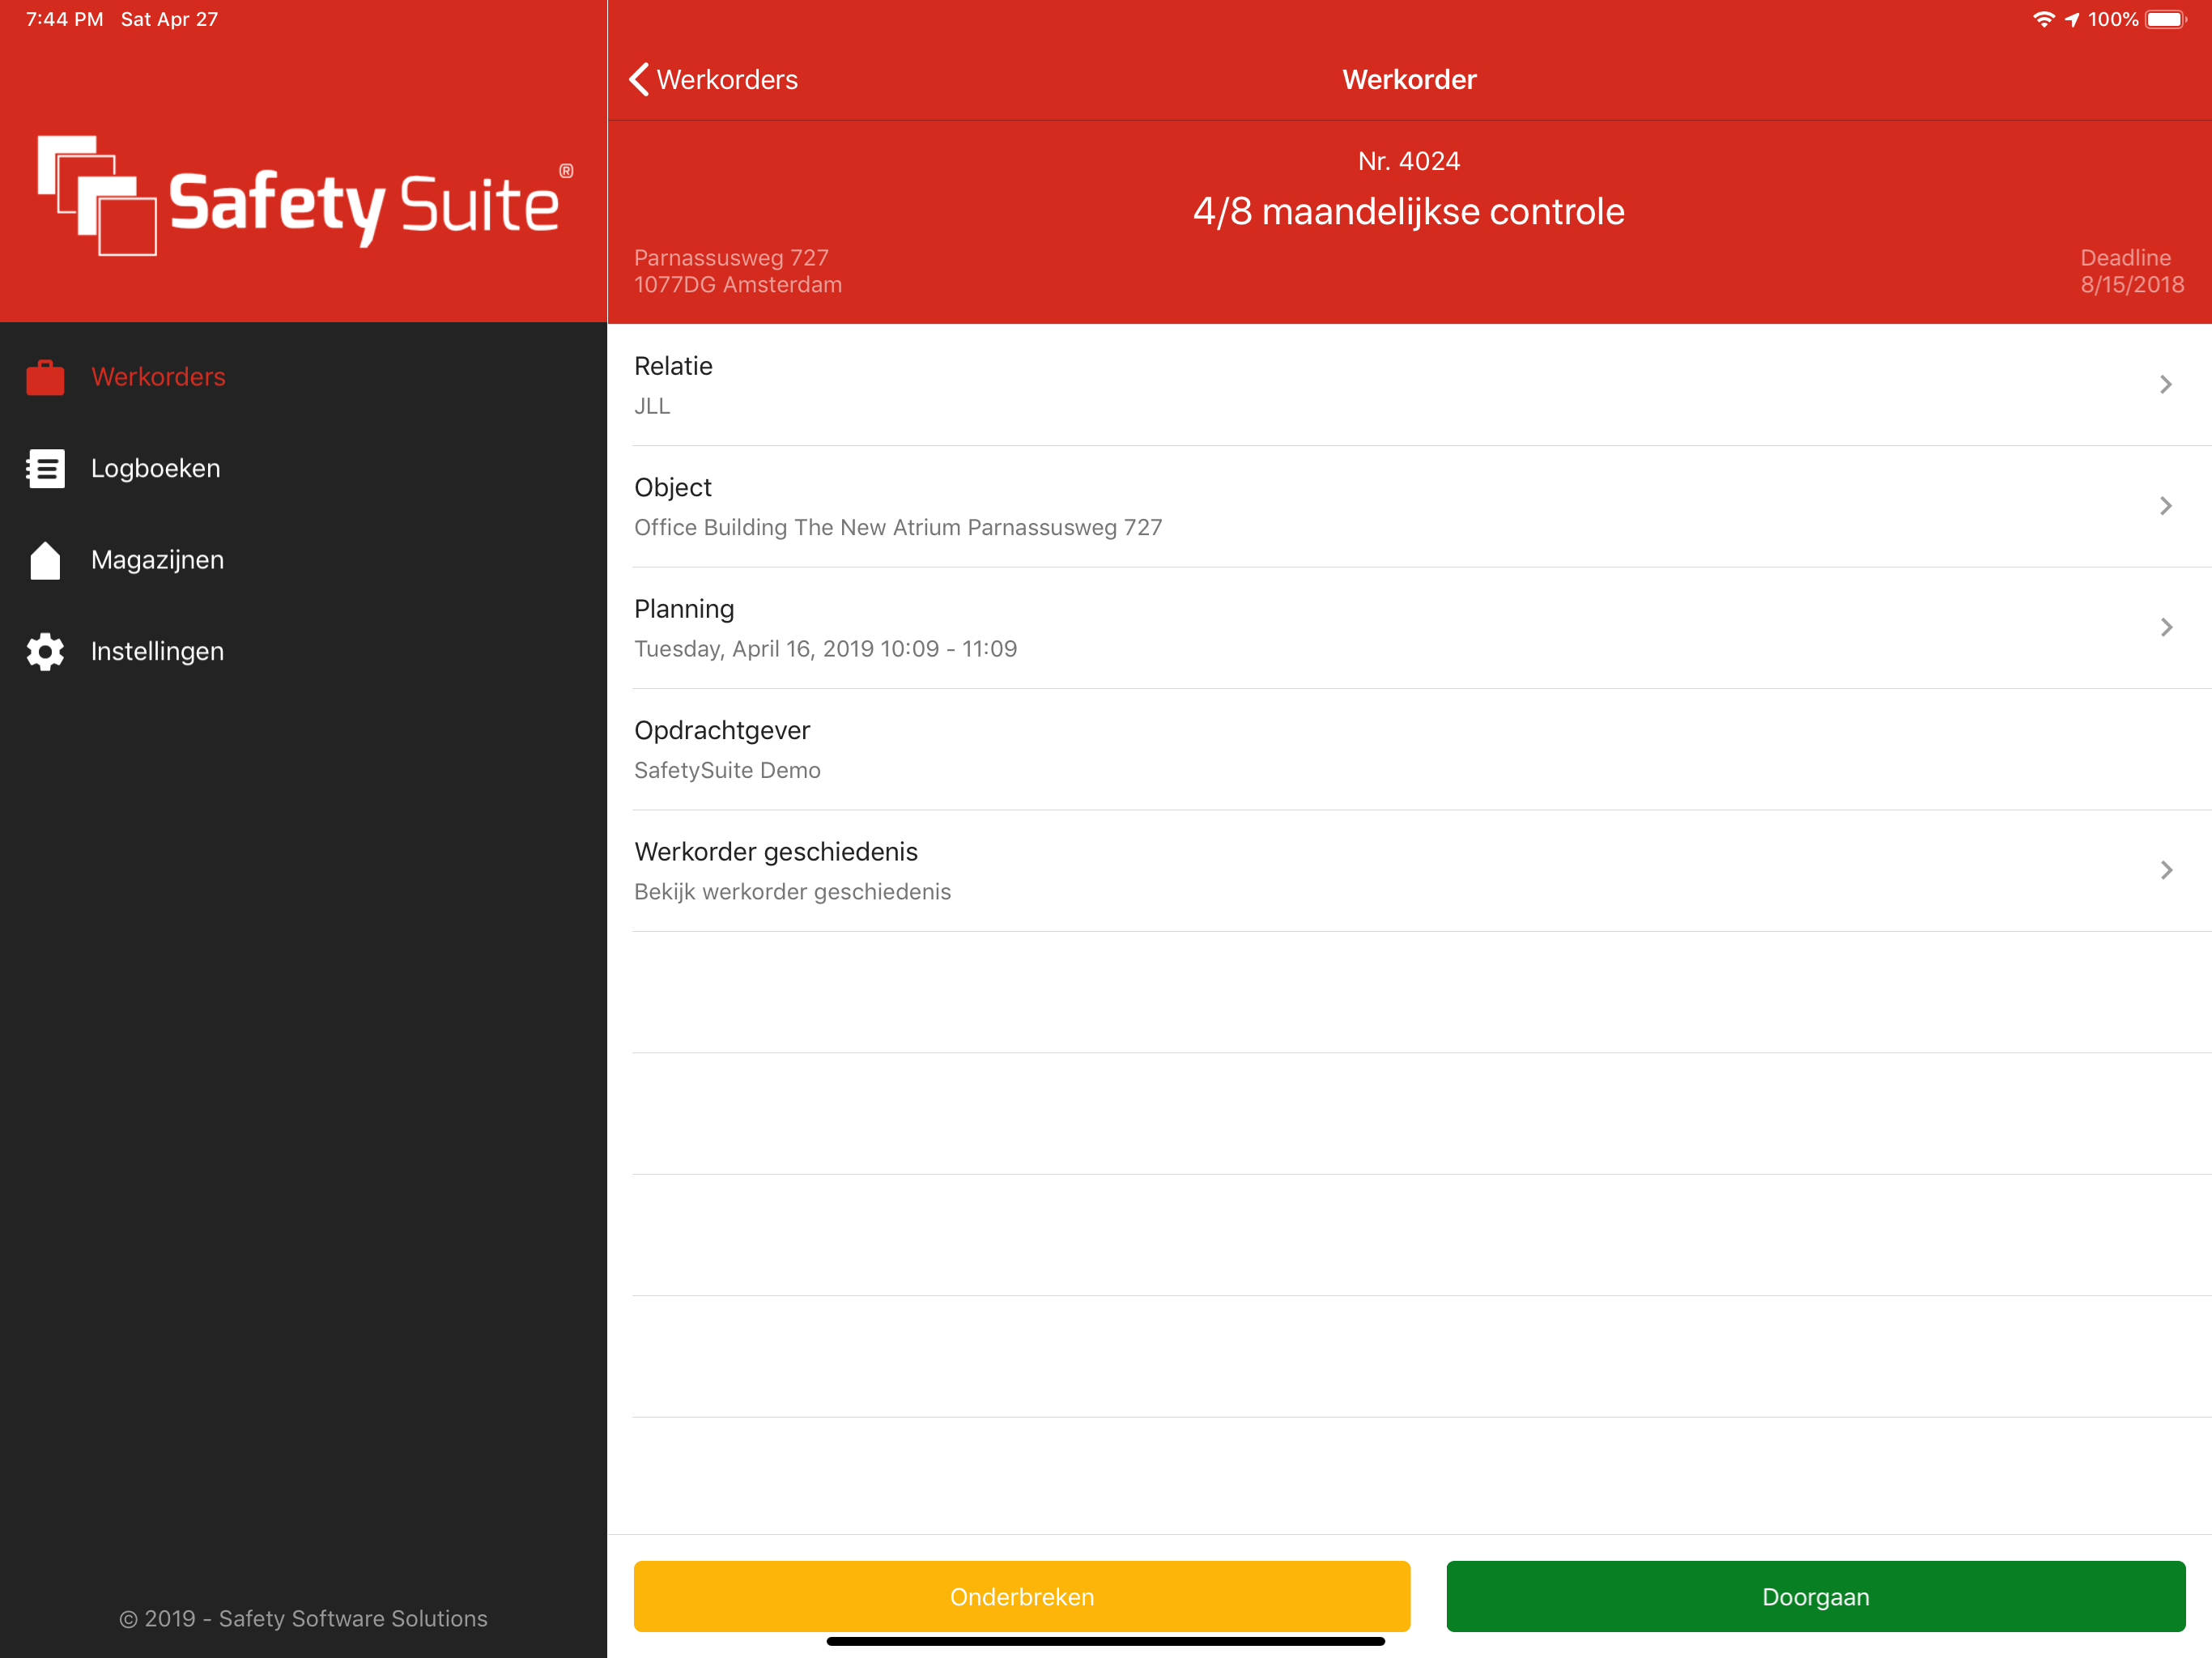Select the Object label
The height and width of the screenshot is (1658, 2212).
point(673,487)
